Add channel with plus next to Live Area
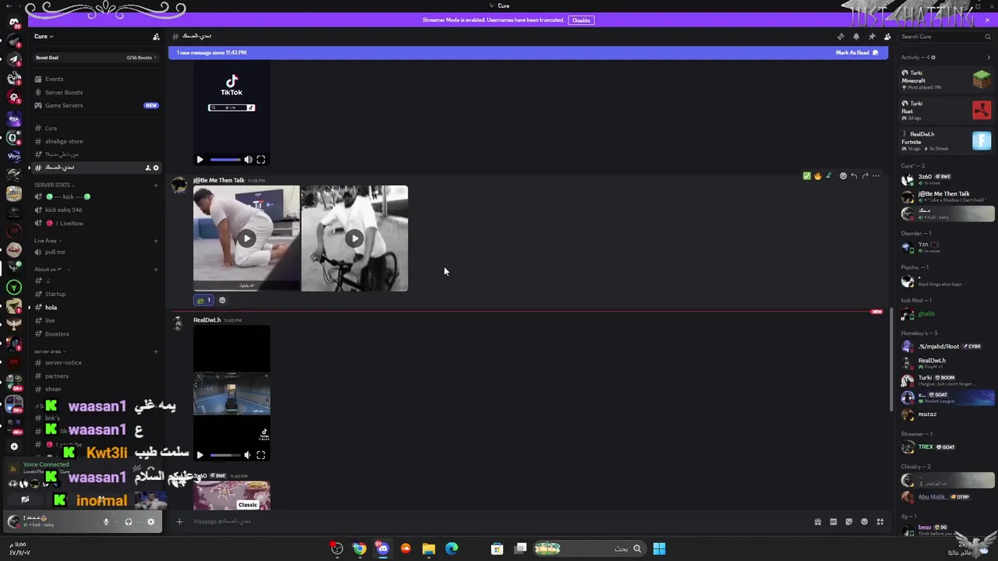 (156, 241)
